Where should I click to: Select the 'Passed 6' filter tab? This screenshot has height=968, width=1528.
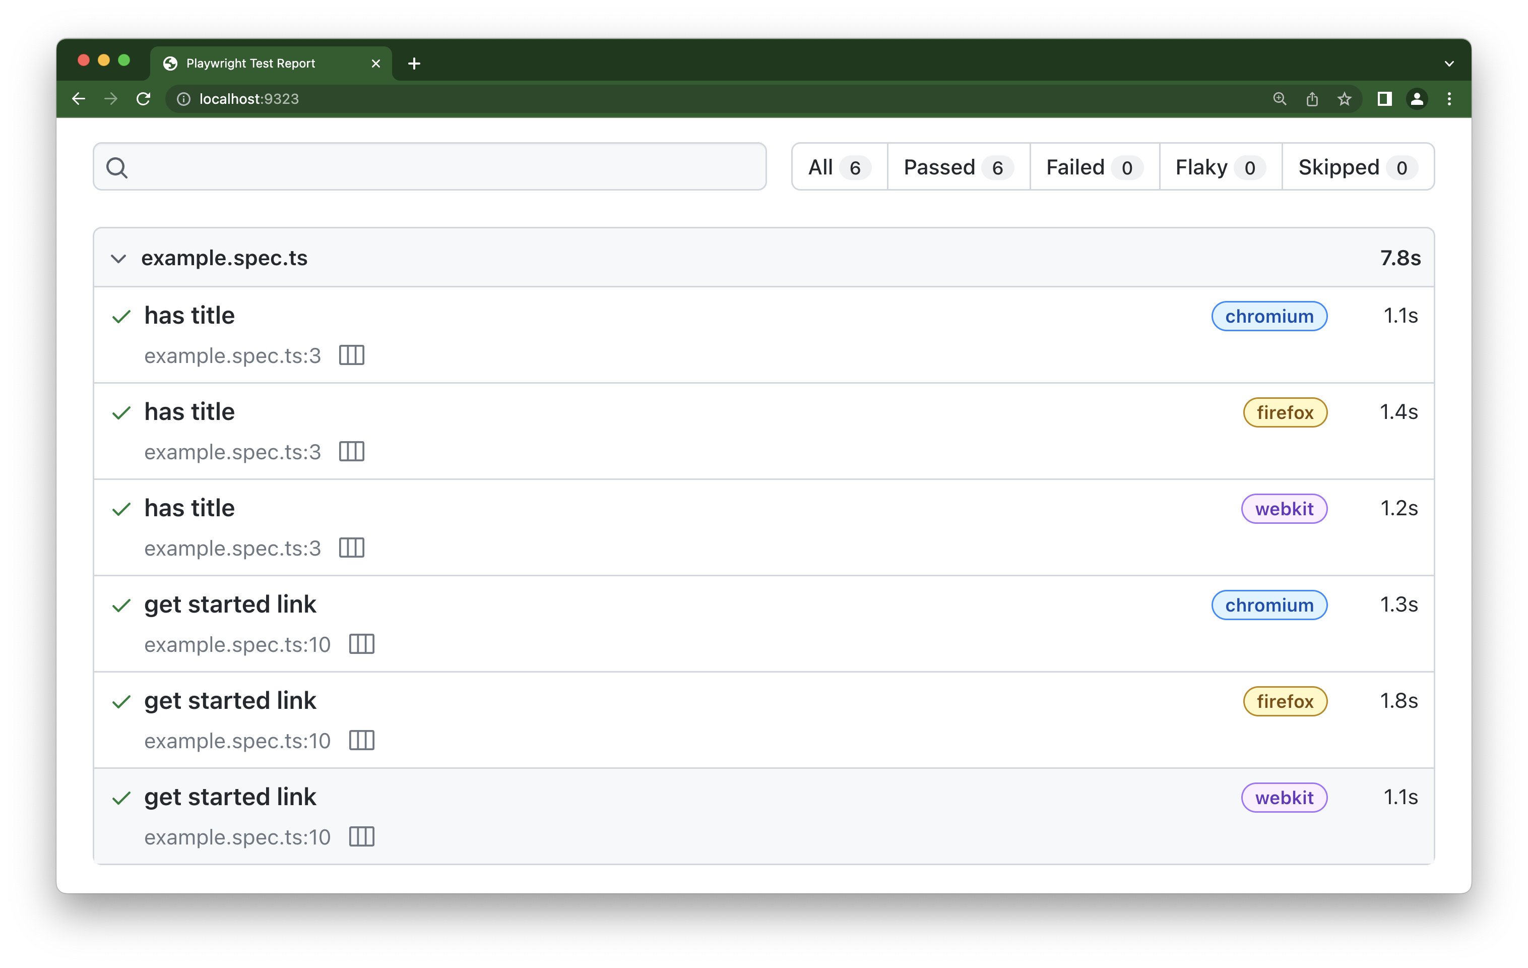952,166
